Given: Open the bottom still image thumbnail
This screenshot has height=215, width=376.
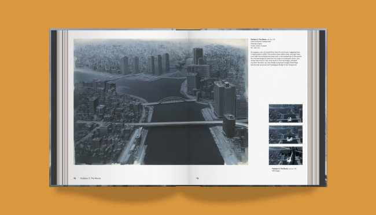Looking at the screenshot, I should point(285,156).
